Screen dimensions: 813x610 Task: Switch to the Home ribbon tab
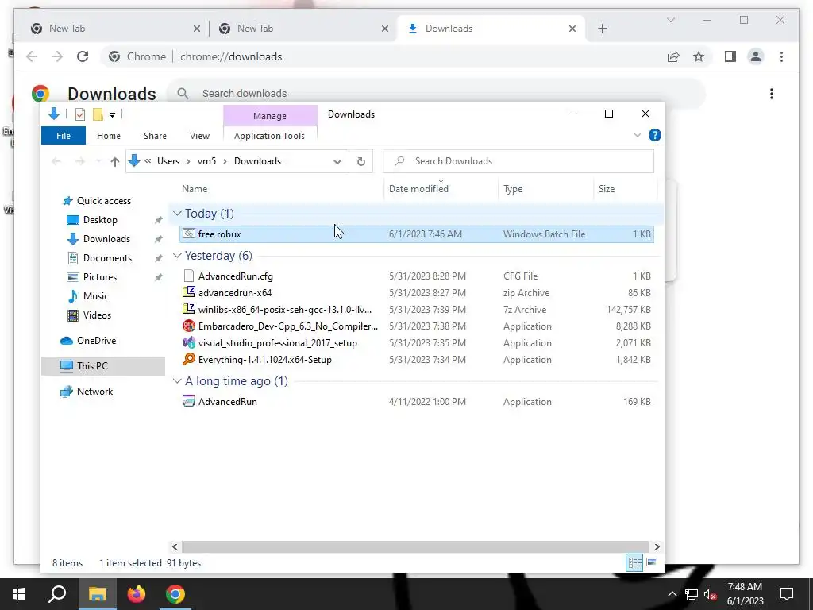(108, 136)
